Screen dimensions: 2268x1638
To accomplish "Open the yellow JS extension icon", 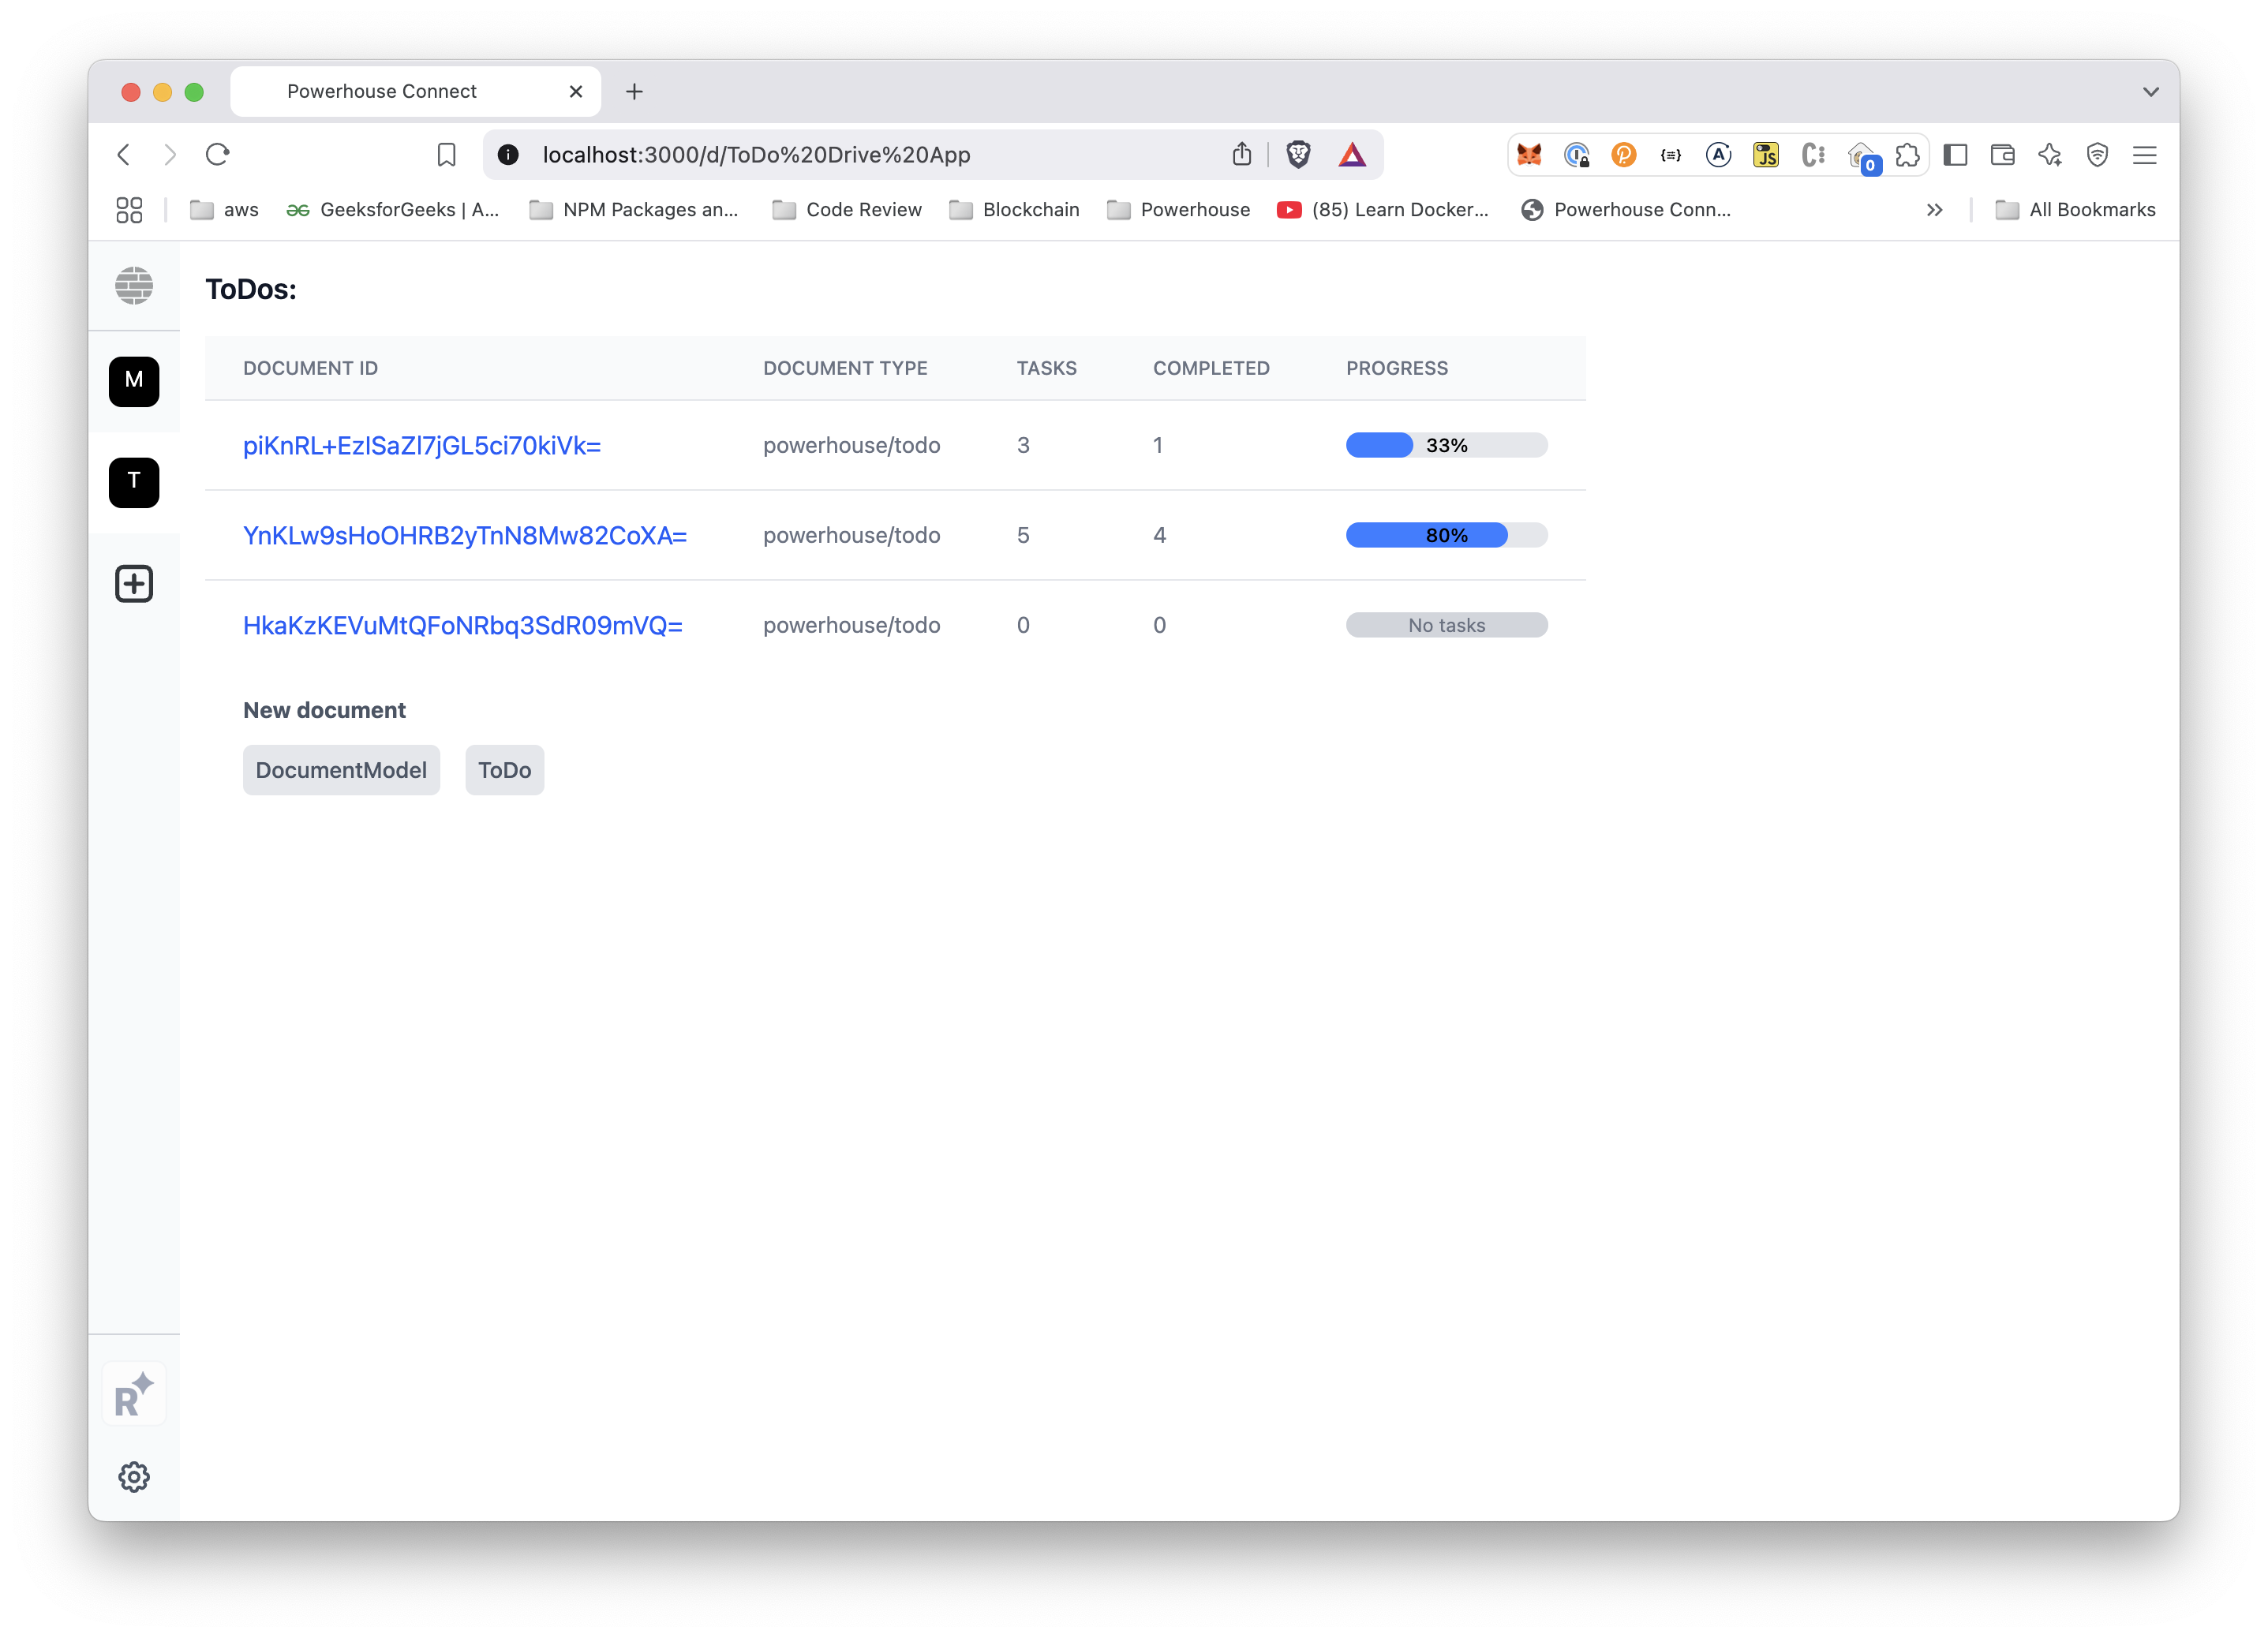I will tap(1766, 155).
